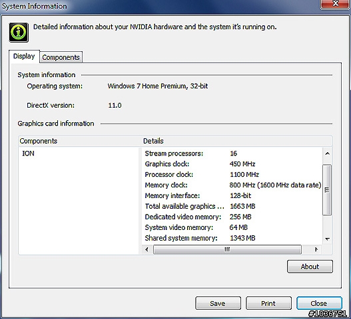Click '800 MHz (1600 MHz data rate)' value
The image size is (351, 319).
[275, 185]
